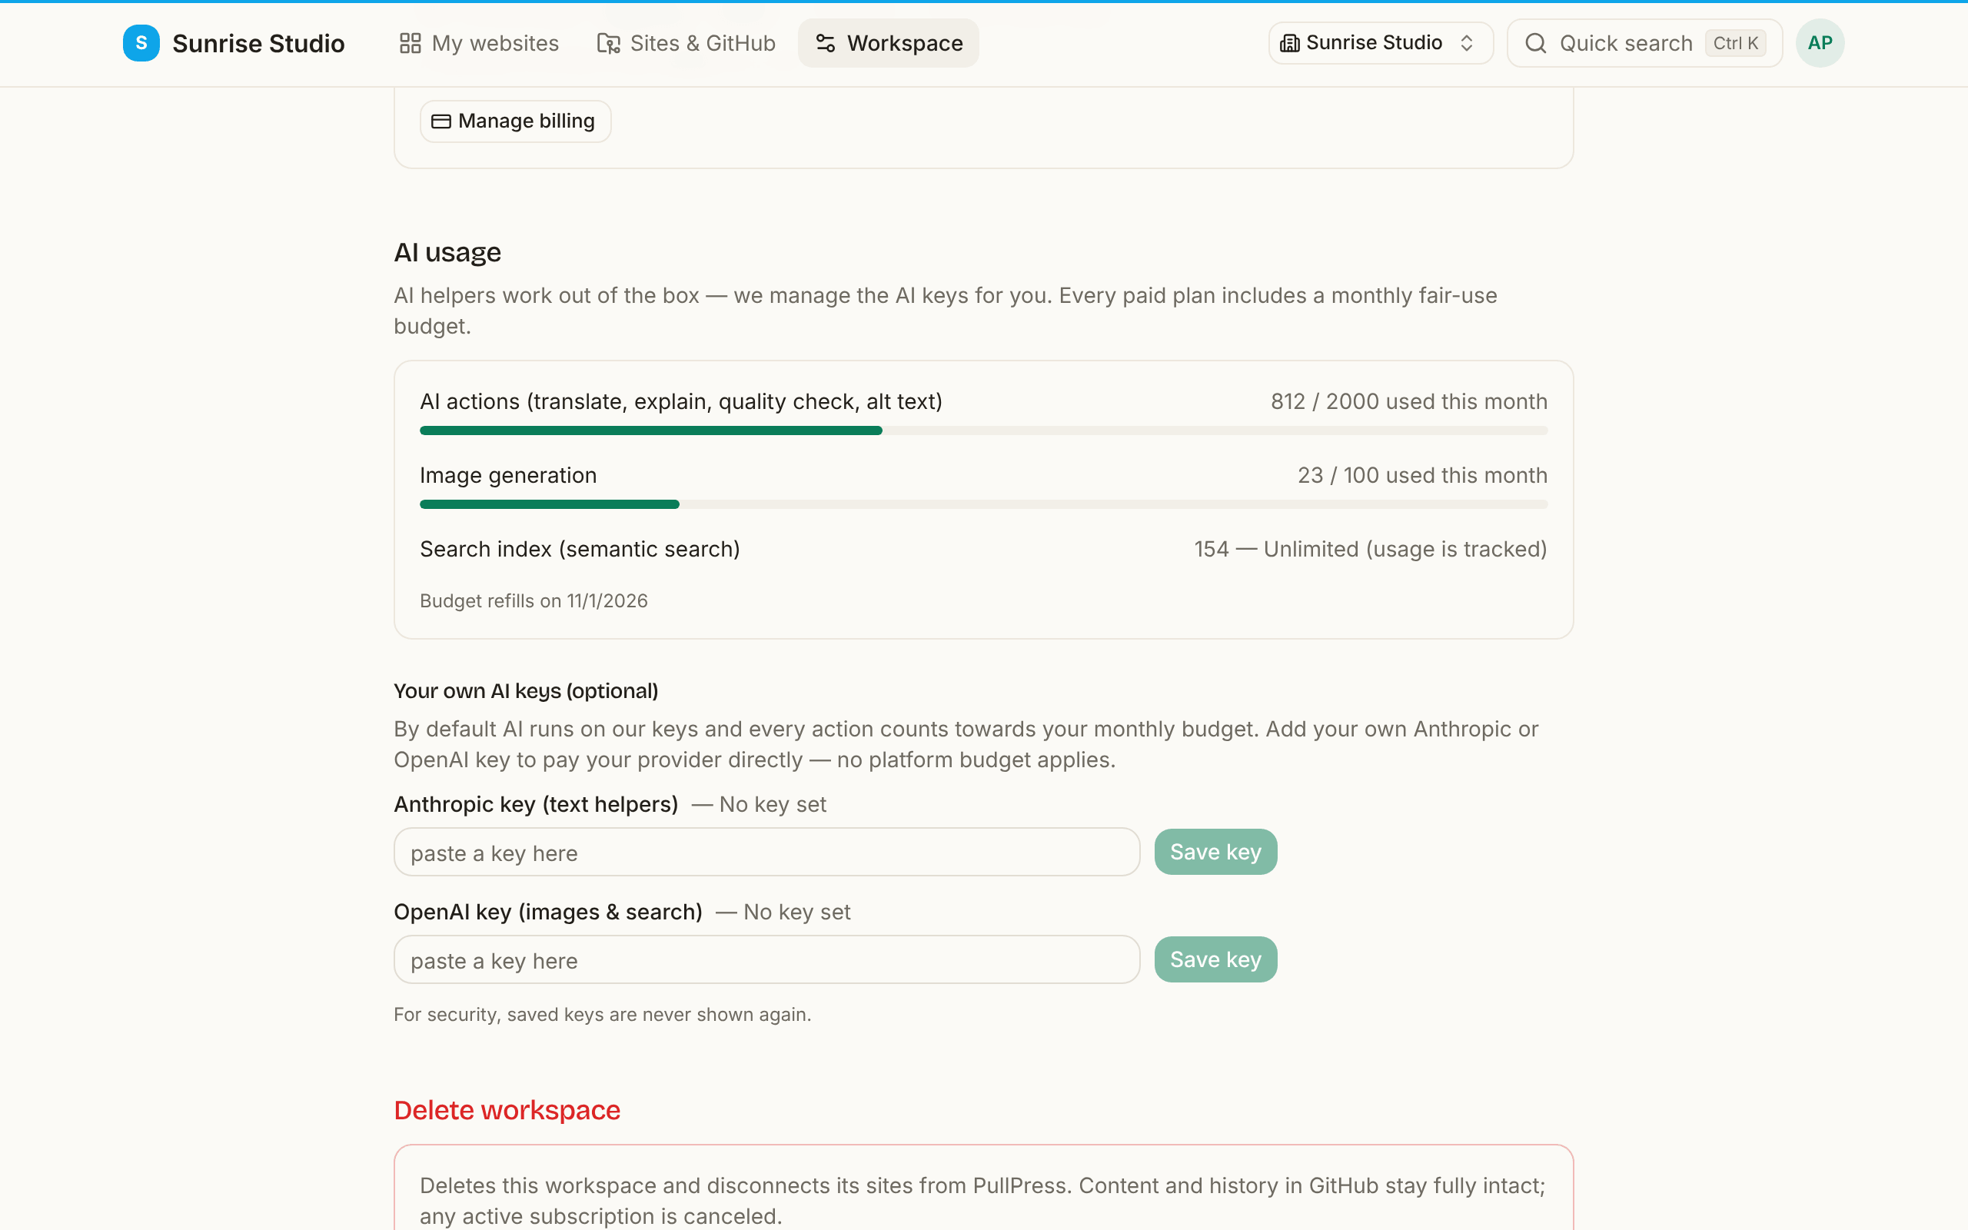This screenshot has height=1230, width=1968.
Task: Open Sites & GitHub tab
Action: click(x=686, y=43)
